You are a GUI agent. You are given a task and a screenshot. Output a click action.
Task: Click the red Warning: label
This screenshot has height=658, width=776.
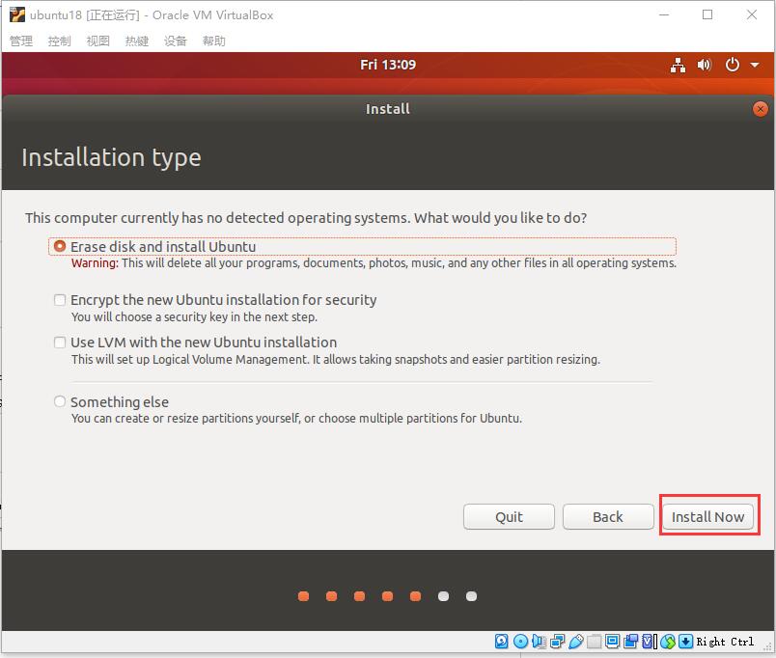pos(95,263)
